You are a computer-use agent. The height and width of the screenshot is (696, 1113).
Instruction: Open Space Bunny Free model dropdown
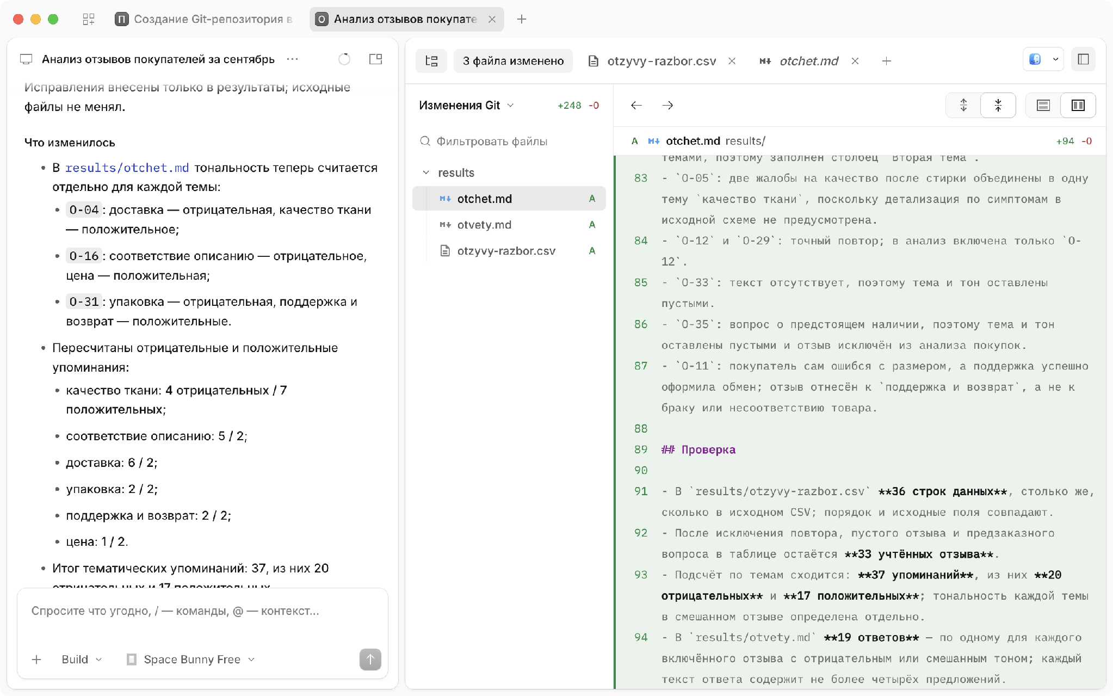[191, 660]
